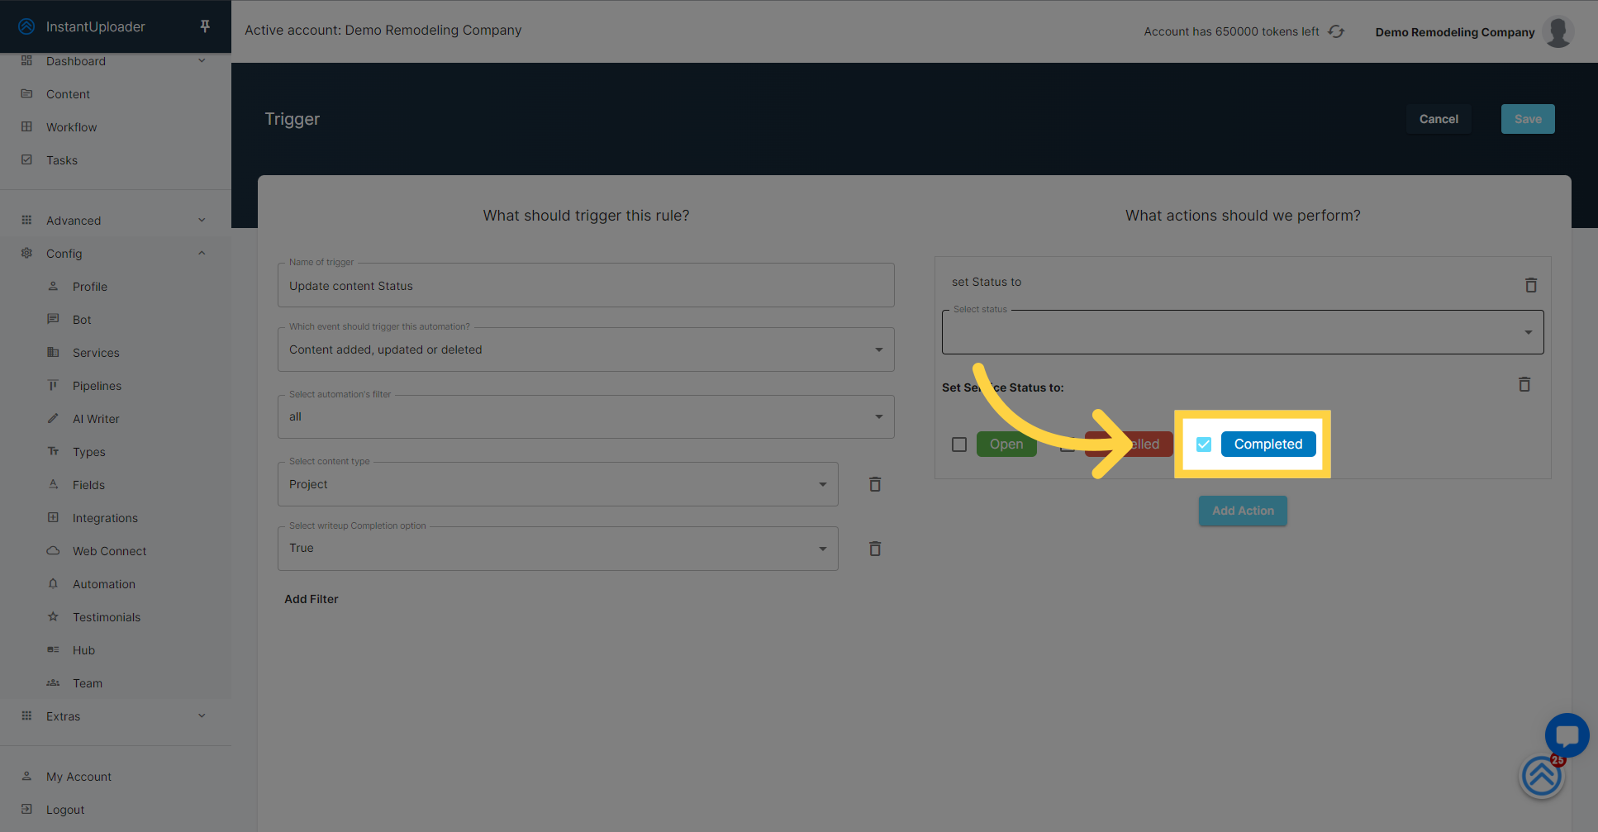Expand the Dashboard menu chevron
The image size is (1598, 832).
pyautogui.click(x=202, y=60)
